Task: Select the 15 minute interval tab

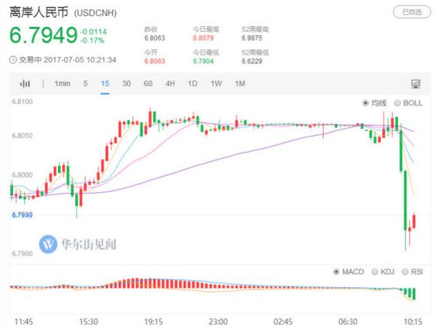Action: point(105,84)
